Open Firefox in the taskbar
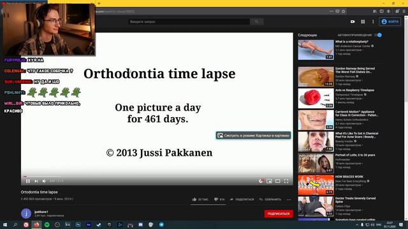This screenshot has height=229, width=408. [36, 225]
